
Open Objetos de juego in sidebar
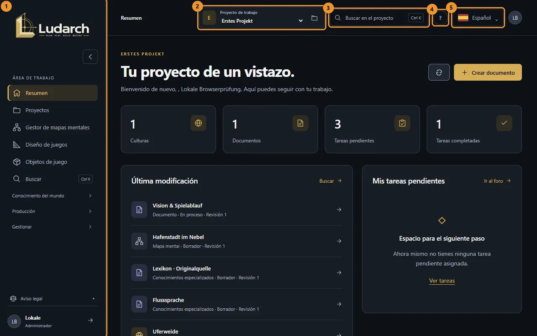click(x=52, y=162)
